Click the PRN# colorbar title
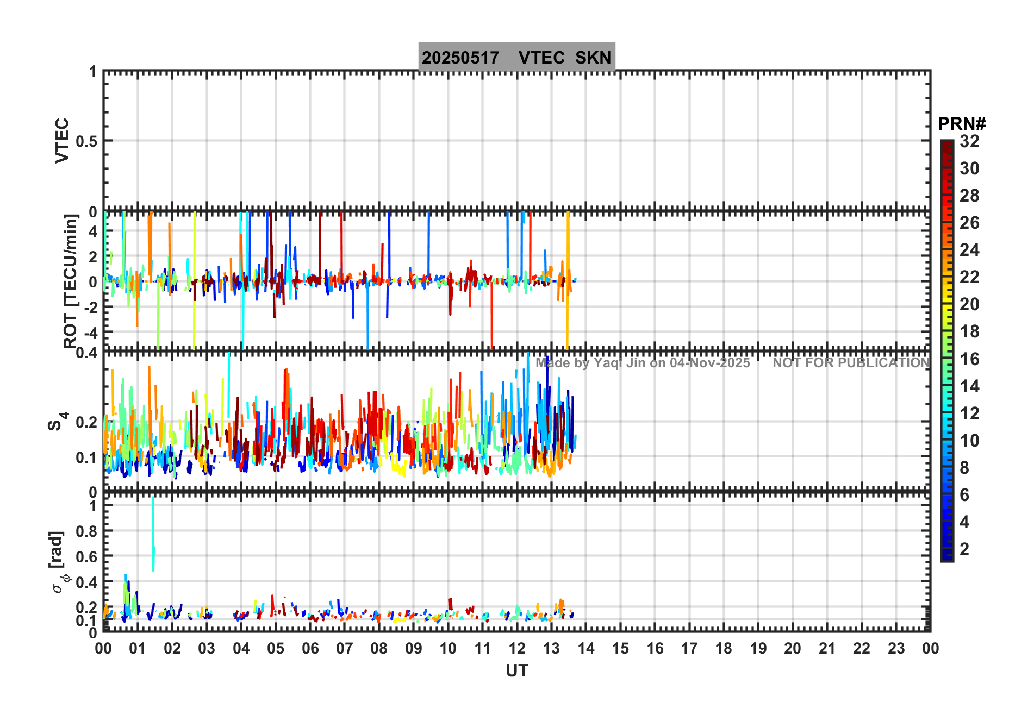 [x=961, y=124]
